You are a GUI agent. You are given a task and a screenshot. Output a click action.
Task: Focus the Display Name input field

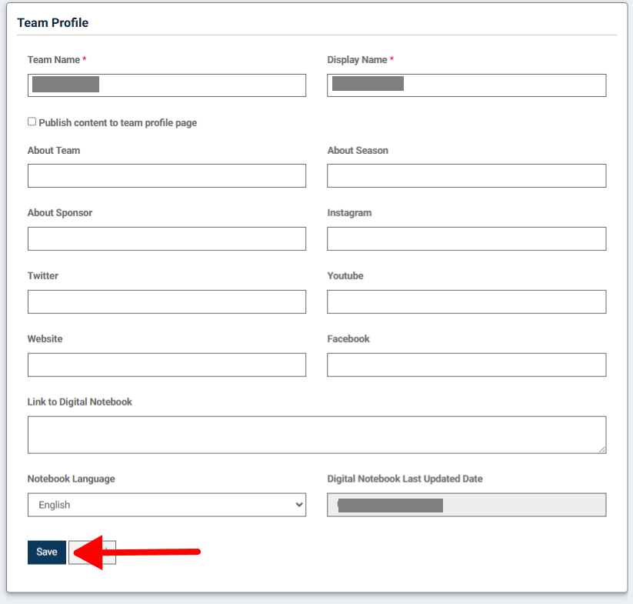(467, 85)
